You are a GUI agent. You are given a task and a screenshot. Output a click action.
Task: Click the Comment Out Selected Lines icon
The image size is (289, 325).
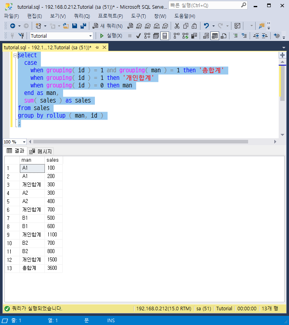235,36
